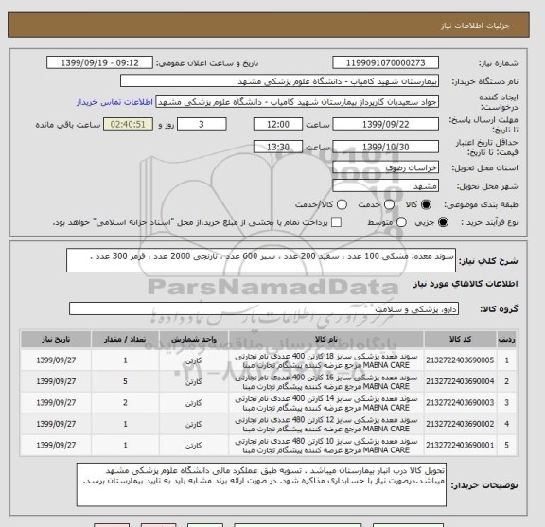Image resolution: width=545 pixels, height=527 pixels.
Task: Click the کارتن unit in row 1
Action: point(194,360)
